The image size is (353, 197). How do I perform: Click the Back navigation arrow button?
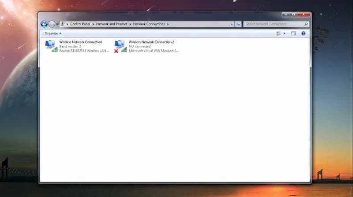click(x=44, y=24)
